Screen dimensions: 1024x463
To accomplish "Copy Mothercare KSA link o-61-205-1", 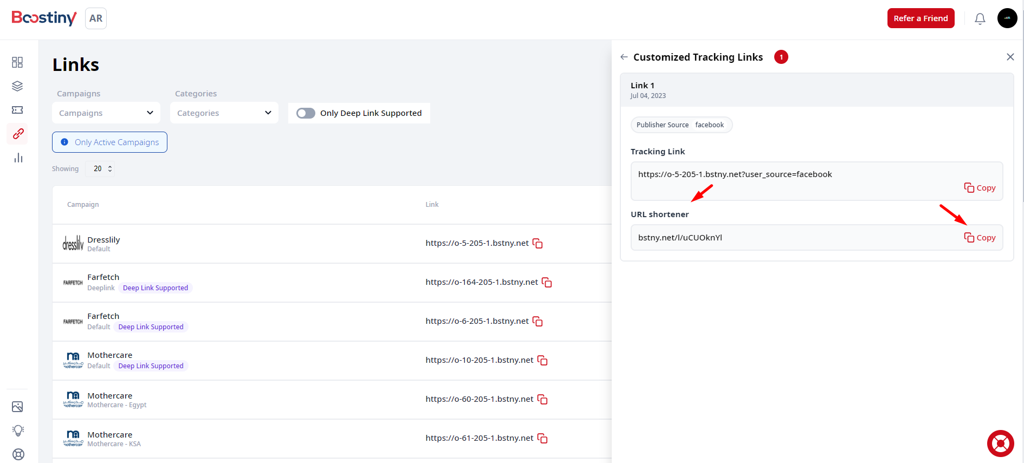I will coord(542,439).
